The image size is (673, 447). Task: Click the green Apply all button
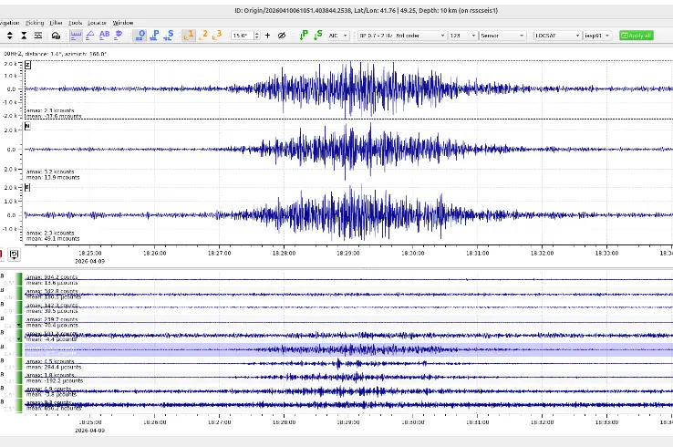pos(636,35)
